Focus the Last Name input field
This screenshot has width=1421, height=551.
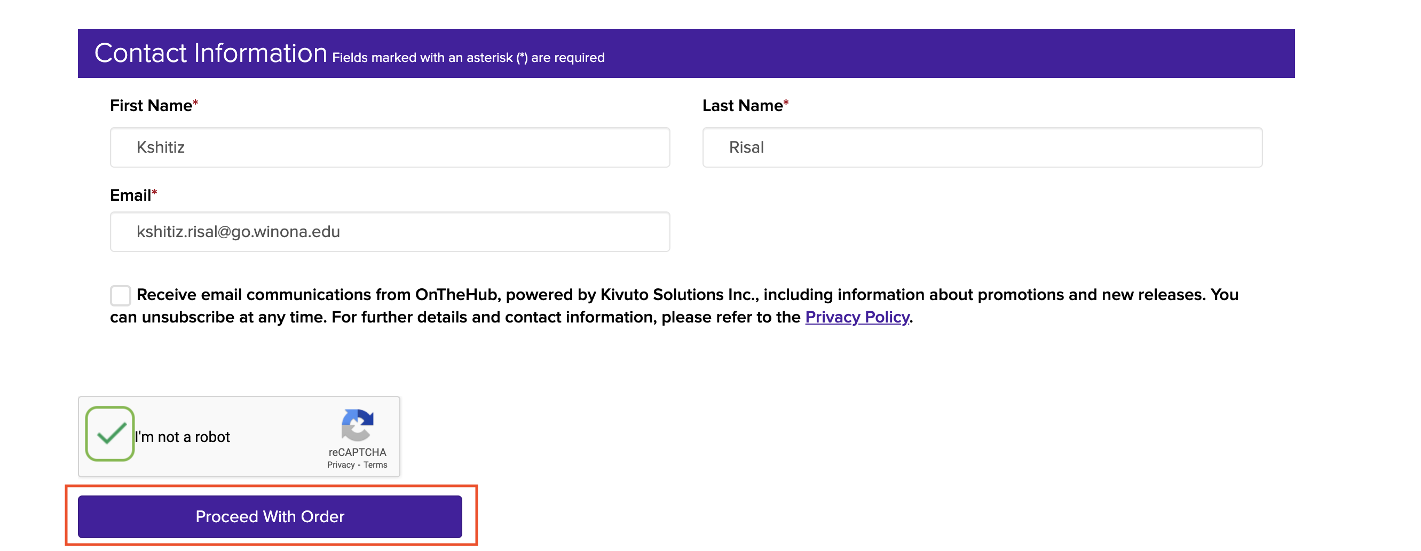click(x=982, y=147)
